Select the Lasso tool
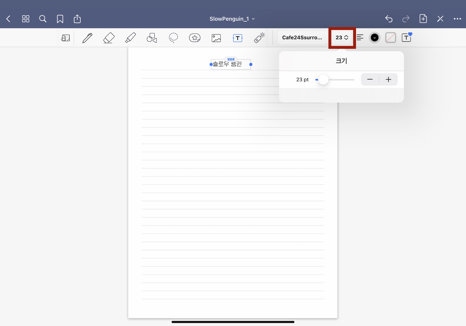Viewport: 466px width, 326px height. (x=173, y=38)
